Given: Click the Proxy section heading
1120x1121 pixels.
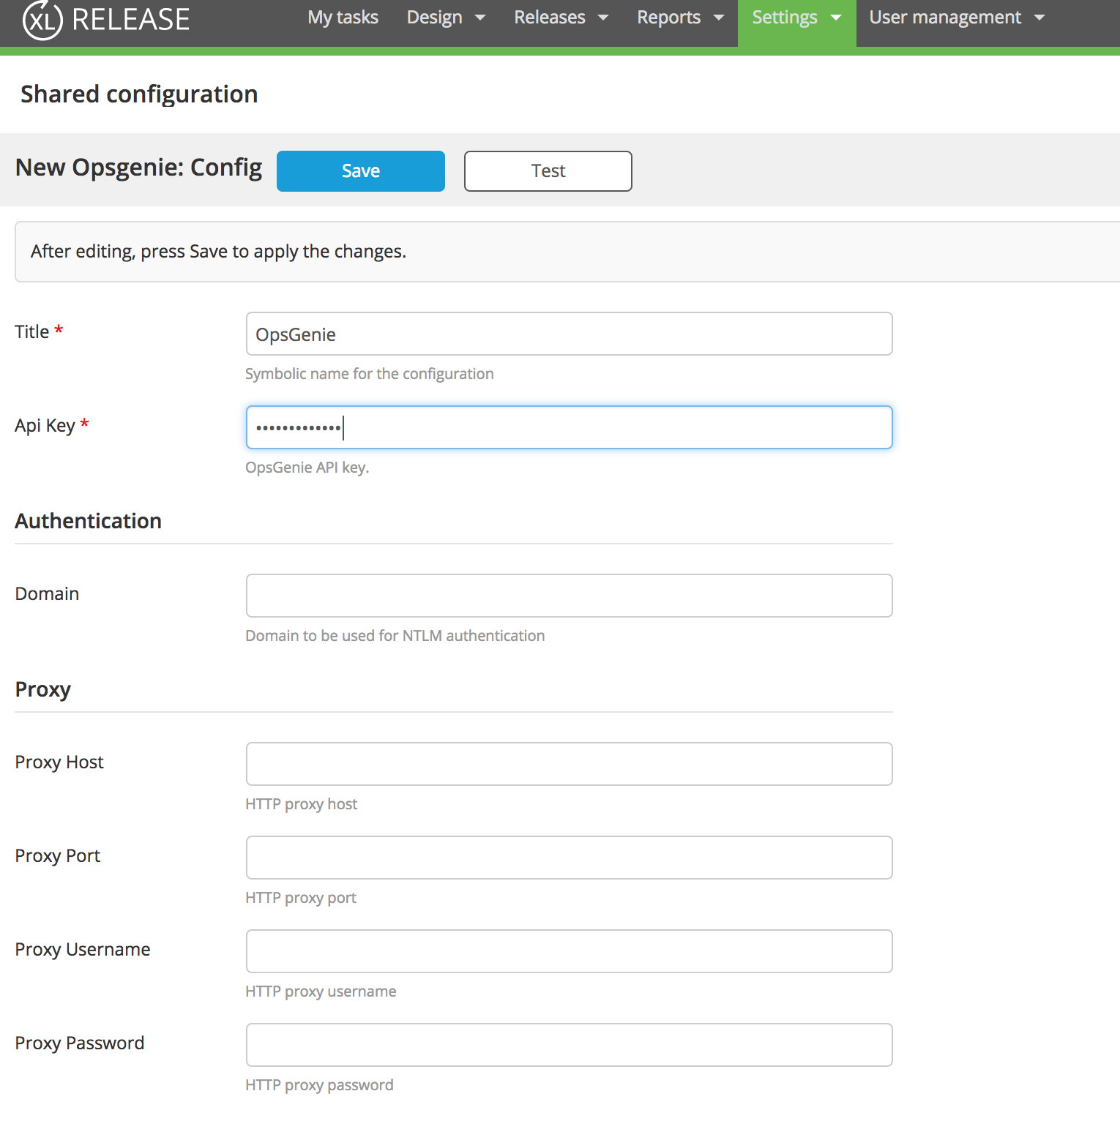Looking at the screenshot, I should [x=42, y=689].
